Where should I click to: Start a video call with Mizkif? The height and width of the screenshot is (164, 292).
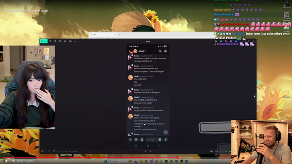tap(166, 51)
